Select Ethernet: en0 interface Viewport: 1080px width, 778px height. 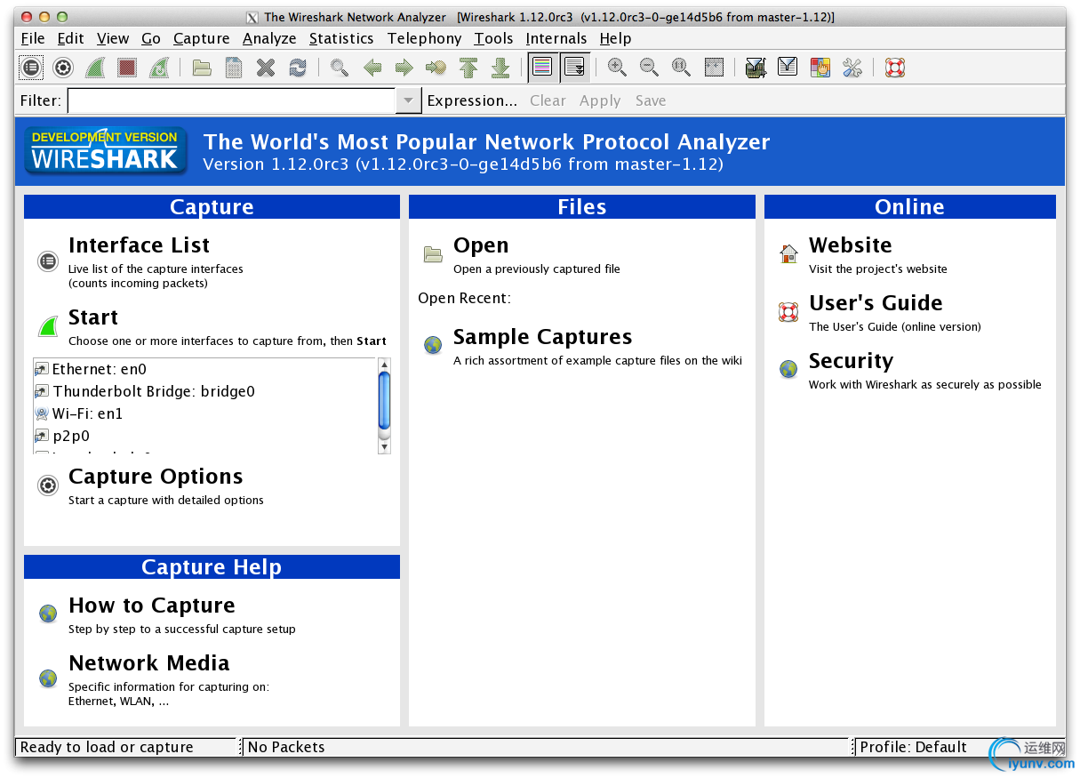99,369
